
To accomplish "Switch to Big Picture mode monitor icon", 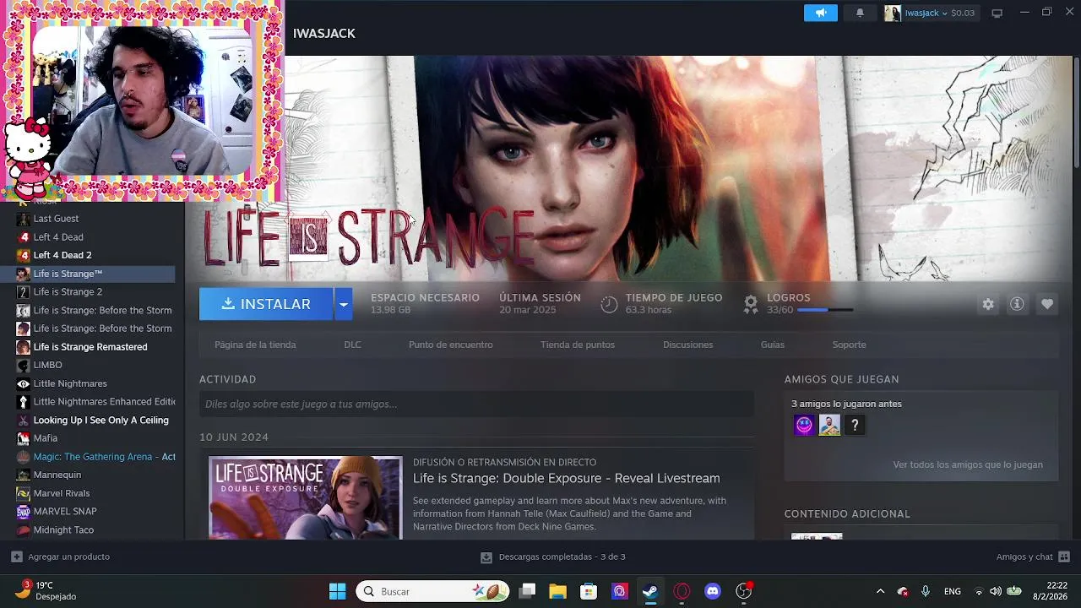I will point(997,13).
